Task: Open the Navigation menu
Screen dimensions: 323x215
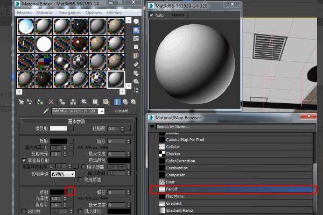Action: click(69, 12)
